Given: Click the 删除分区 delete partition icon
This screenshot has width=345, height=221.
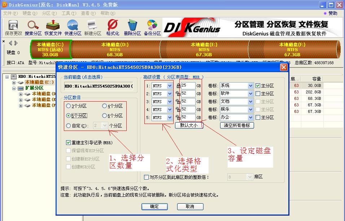Looking at the screenshot, I should [132, 27].
